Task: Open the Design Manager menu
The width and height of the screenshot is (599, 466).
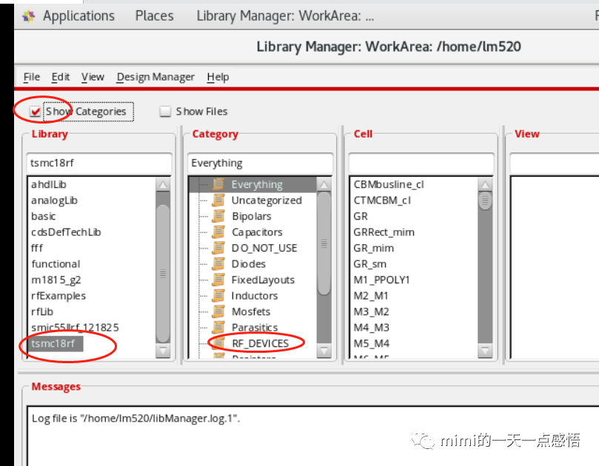Action: (156, 77)
